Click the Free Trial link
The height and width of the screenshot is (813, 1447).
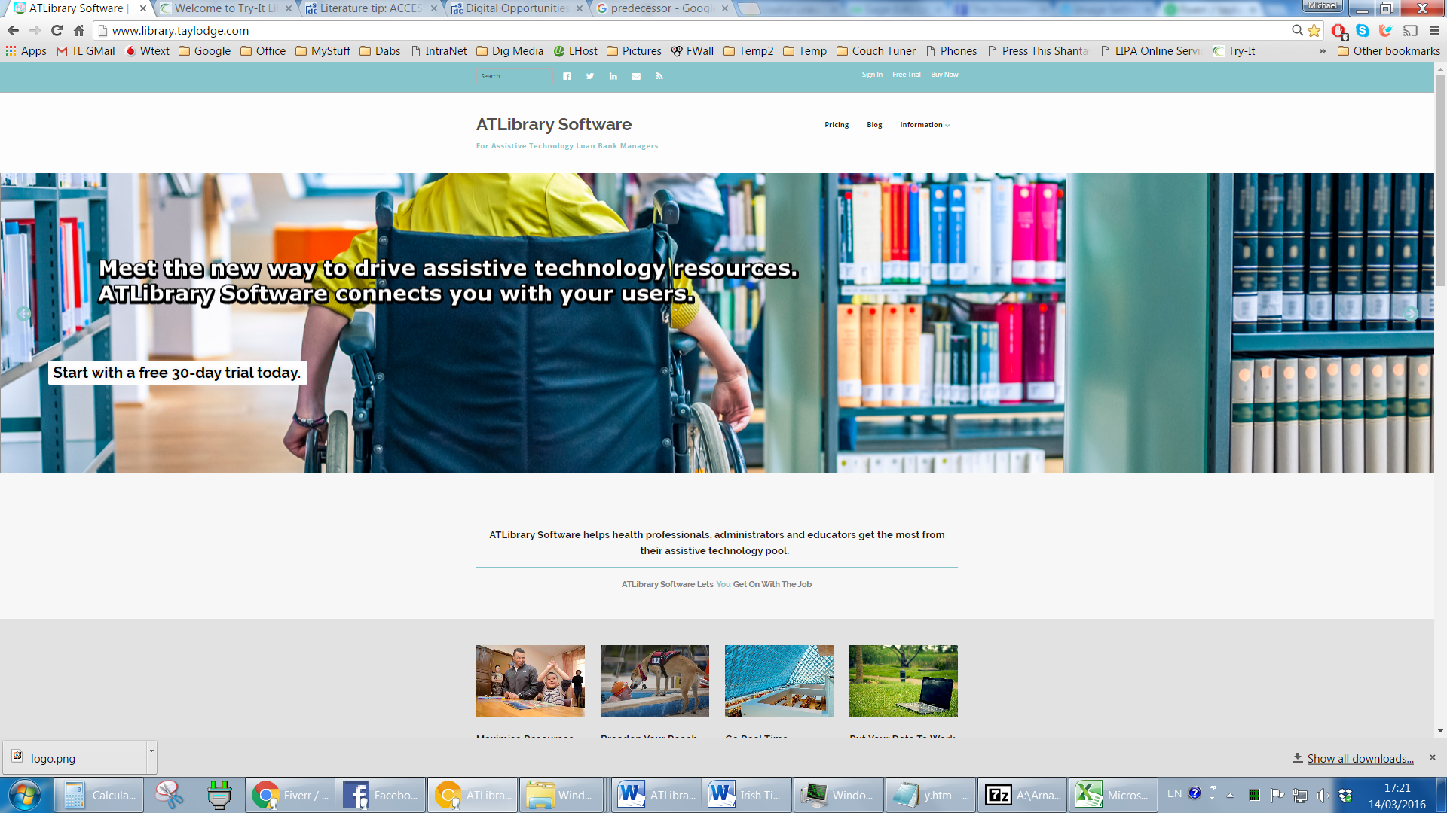[x=906, y=75]
